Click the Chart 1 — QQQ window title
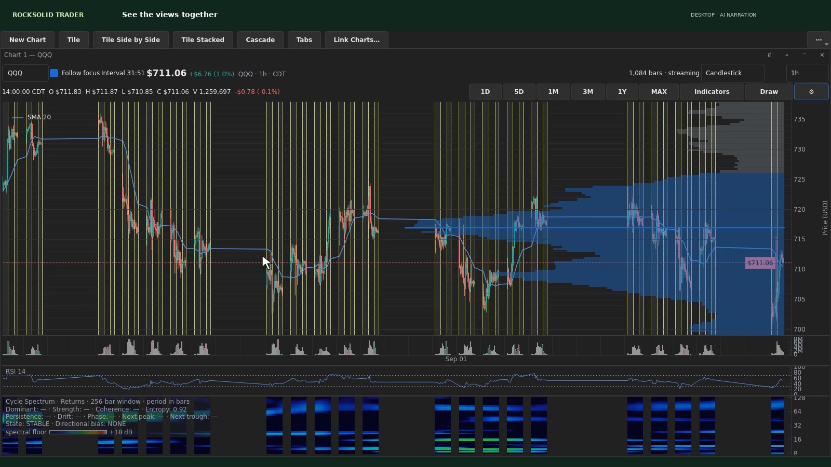 tap(28, 55)
